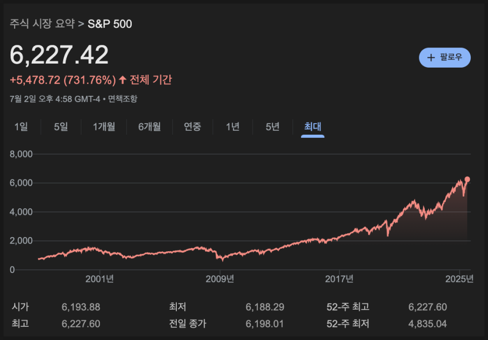
Task: Select the 5년 range tab
Action: pos(273,127)
